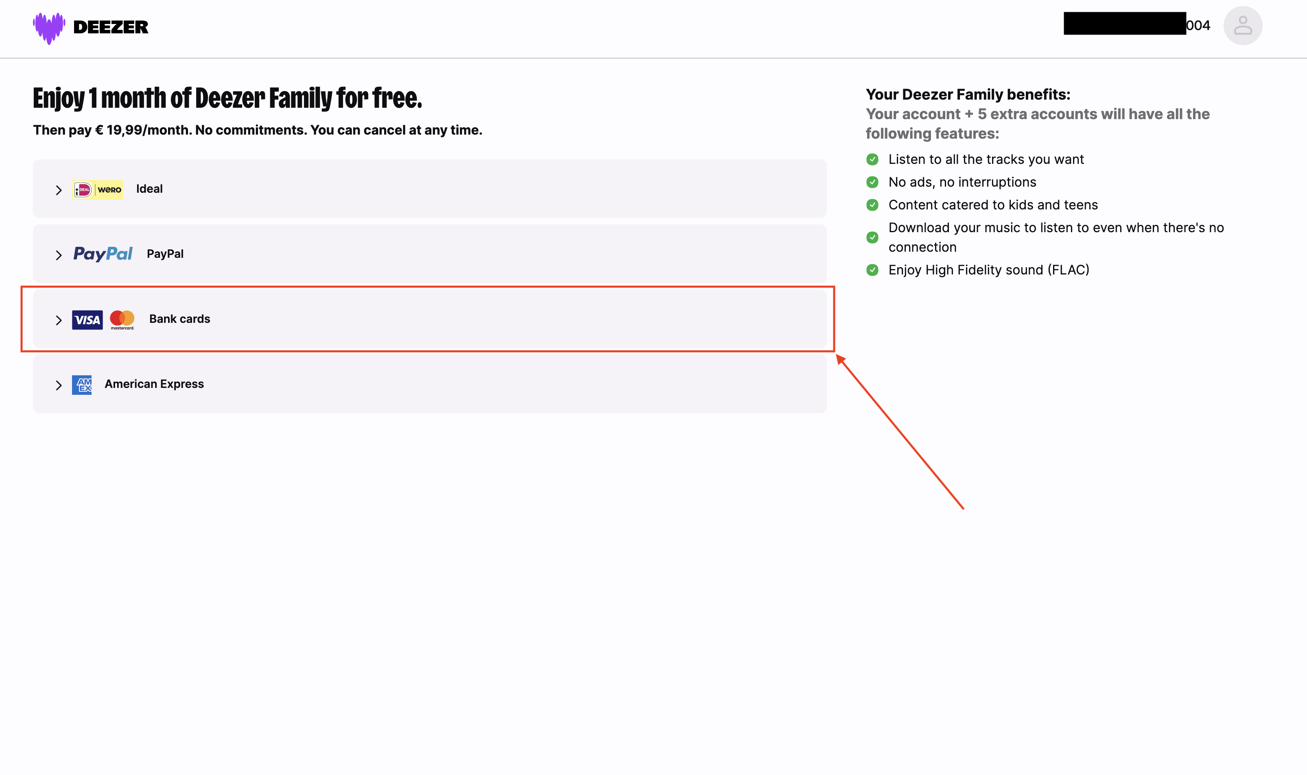Click the PayPal logo icon
The width and height of the screenshot is (1307, 775).
(103, 254)
